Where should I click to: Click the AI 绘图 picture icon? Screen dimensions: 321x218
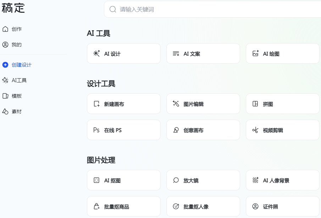pos(255,53)
